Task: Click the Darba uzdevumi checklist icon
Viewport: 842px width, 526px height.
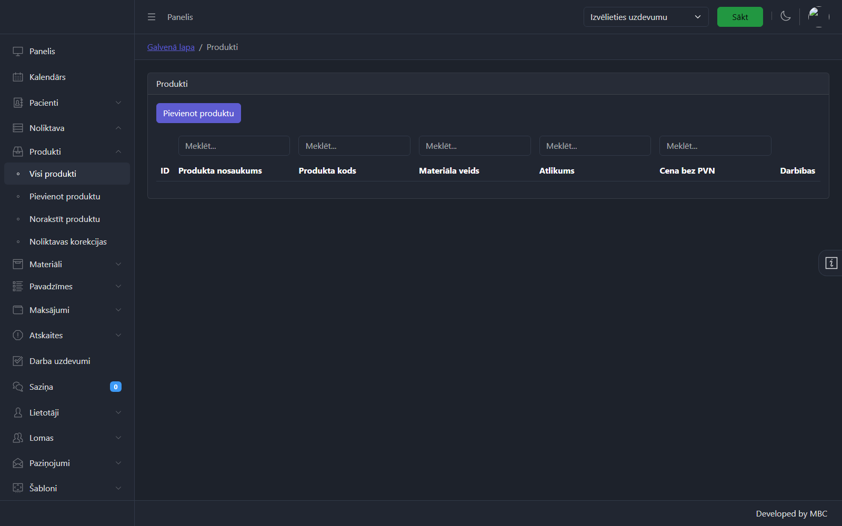Action: click(x=18, y=361)
